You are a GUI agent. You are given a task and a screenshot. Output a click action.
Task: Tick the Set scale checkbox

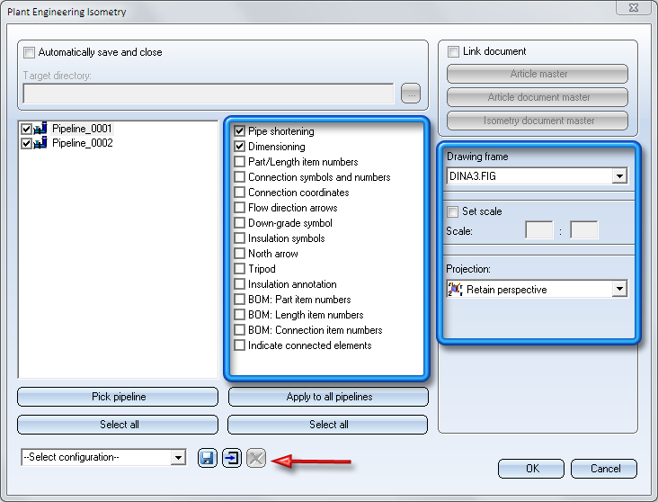pos(452,211)
